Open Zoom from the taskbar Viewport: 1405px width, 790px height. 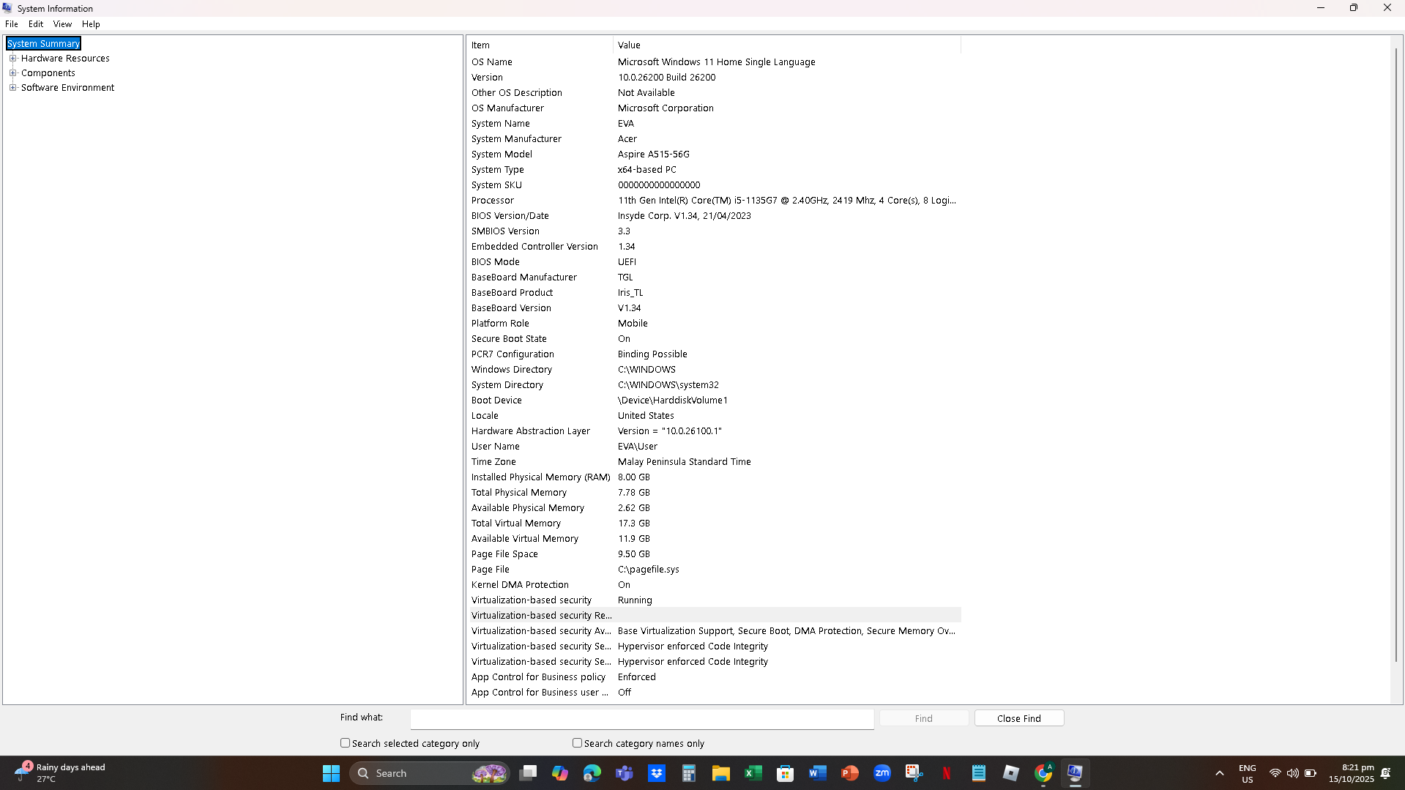pos(882,773)
